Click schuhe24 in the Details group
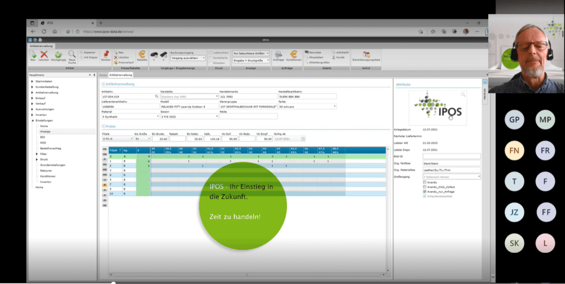Viewport: 565px width, 284px height. [340, 52]
